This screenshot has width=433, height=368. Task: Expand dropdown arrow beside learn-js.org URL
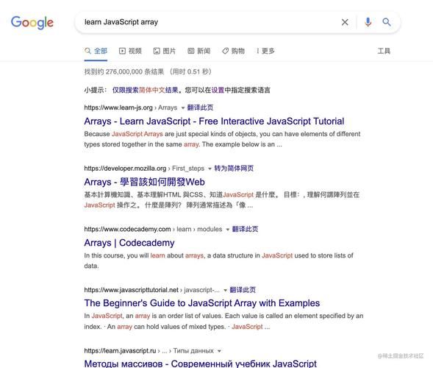183,108
